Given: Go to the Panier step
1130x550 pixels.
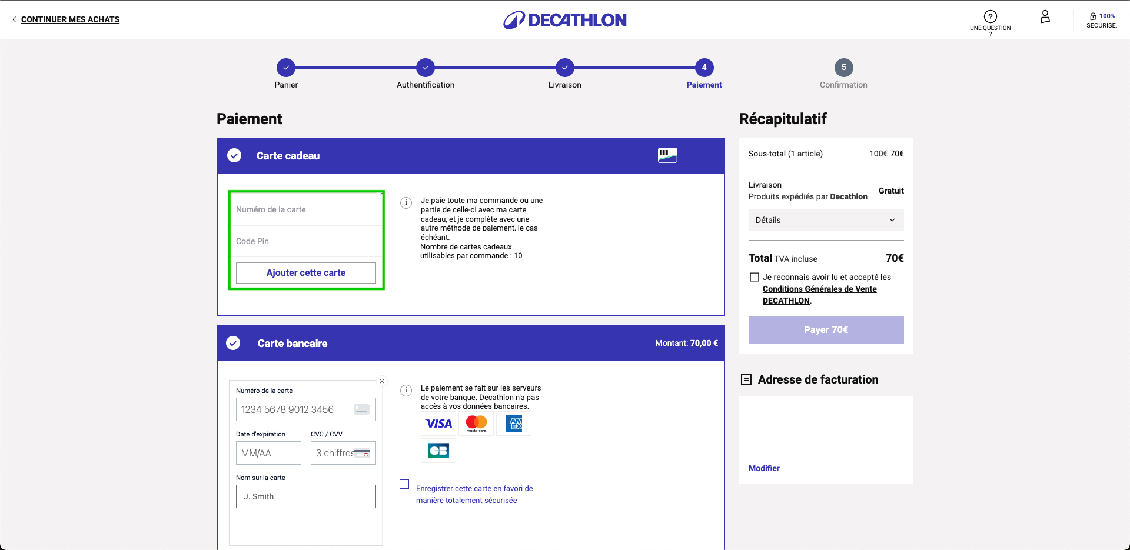Looking at the screenshot, I should click(286, 68).
